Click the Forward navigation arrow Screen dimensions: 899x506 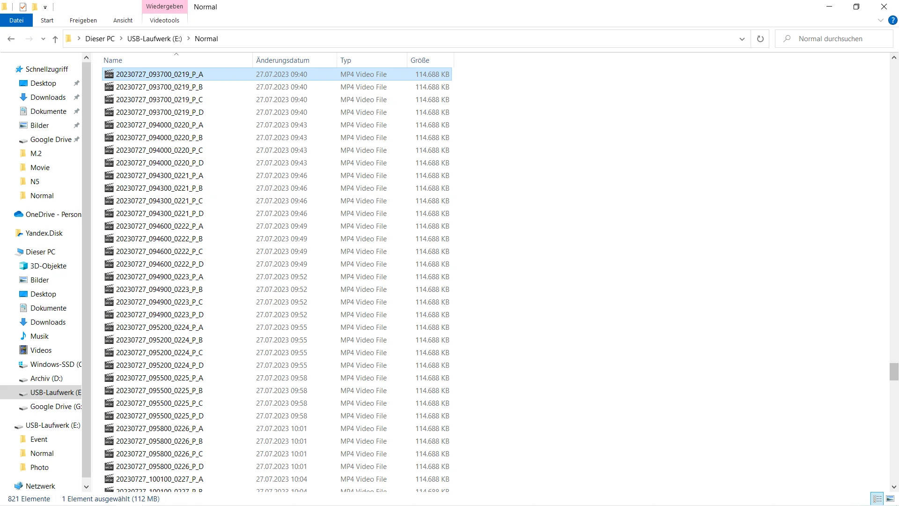click(29, 39)
